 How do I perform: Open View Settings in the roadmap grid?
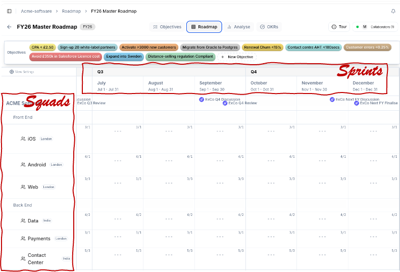[x=22, y=72]
